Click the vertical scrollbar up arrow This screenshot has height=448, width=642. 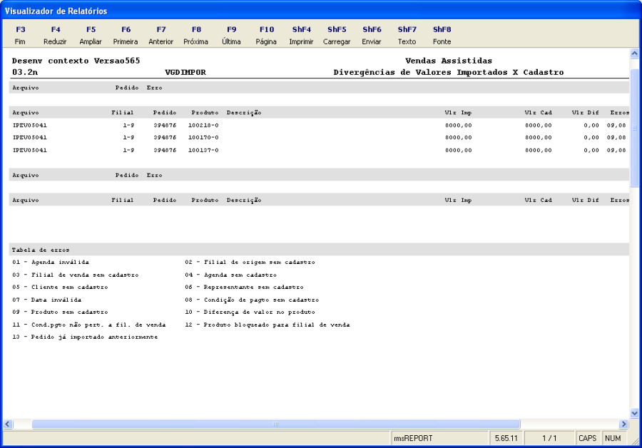(x=634, y=54)
